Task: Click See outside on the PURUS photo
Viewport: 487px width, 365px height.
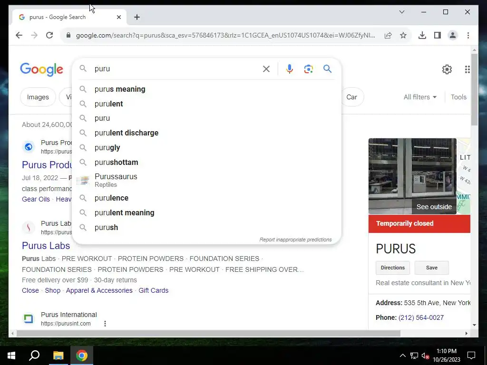Action: pyautogui.click(x=434, y=207)
